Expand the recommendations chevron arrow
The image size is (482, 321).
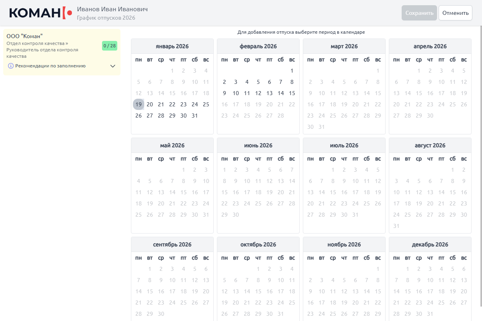click(113, 66)
